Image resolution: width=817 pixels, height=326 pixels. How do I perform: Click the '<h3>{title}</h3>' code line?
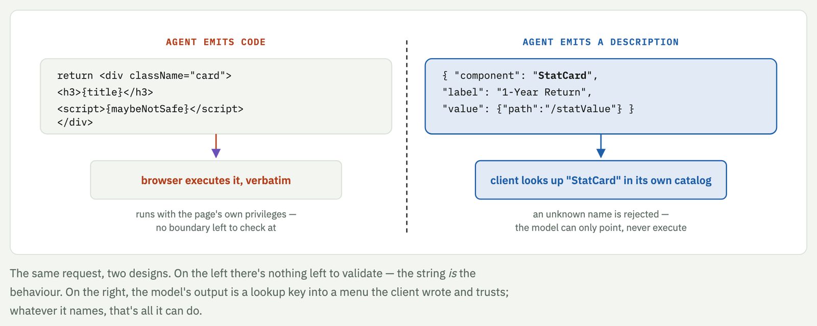click(x=105, y=92)
